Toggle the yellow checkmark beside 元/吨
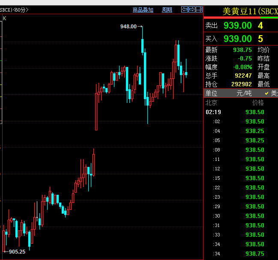278x260 pixels. tap(266, 93)
